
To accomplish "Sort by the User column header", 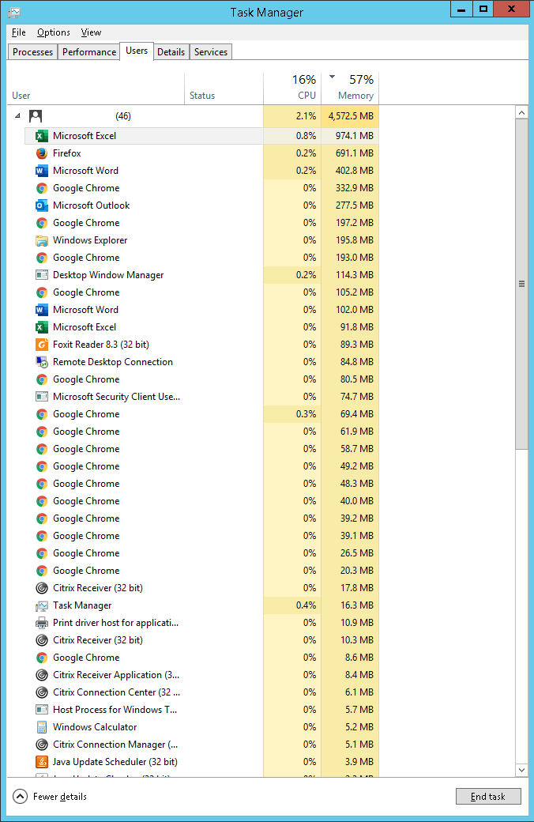I will pos(96,88).
